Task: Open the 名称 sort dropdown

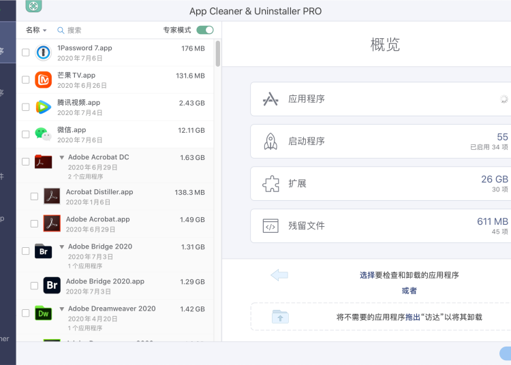Action: [36, 30]
